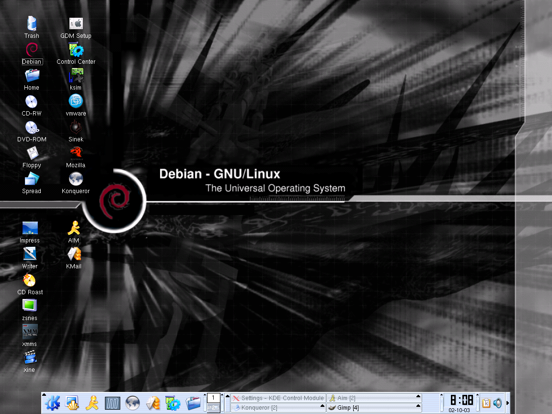Click the volume speaker tray icon
Viewport: 552px width, 414px height.
[x=497, y=403]
